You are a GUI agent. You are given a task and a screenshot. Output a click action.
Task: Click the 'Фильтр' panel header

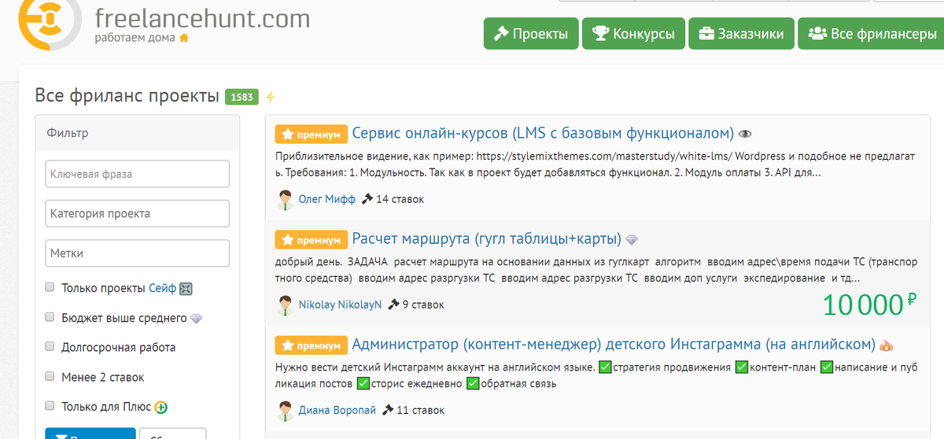(x=138, y=133)
